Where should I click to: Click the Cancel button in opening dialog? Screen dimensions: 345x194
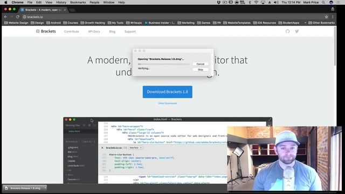pyautogui.click(x=200, y=64)
